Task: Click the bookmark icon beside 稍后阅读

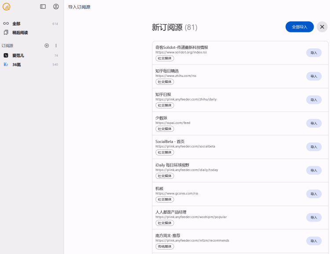Action: point(6,33)
